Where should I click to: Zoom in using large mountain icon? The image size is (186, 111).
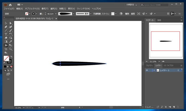(x=163, y=62)
